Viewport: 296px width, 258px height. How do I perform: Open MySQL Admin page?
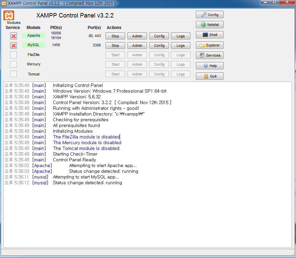137,45
